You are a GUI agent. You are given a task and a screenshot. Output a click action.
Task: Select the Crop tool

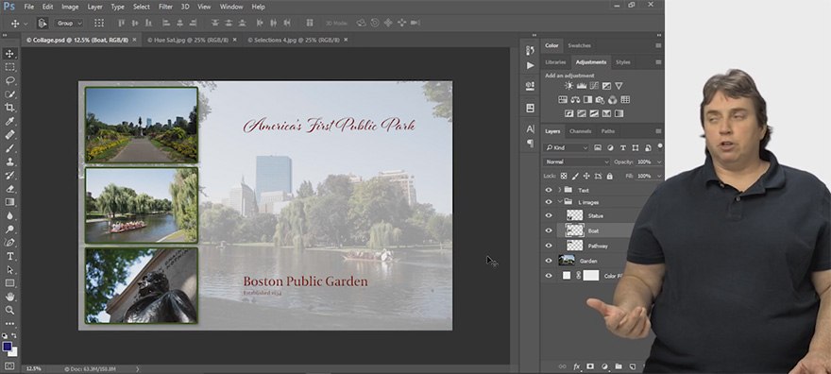coord(10,108)
